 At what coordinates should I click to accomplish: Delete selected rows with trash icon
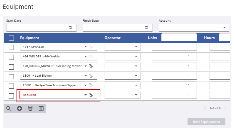tap(30, 108)
